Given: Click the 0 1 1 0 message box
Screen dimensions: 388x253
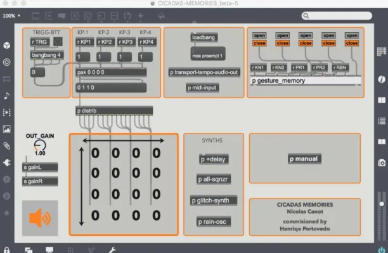Looking at the screenshot, I should coord(111,88).
